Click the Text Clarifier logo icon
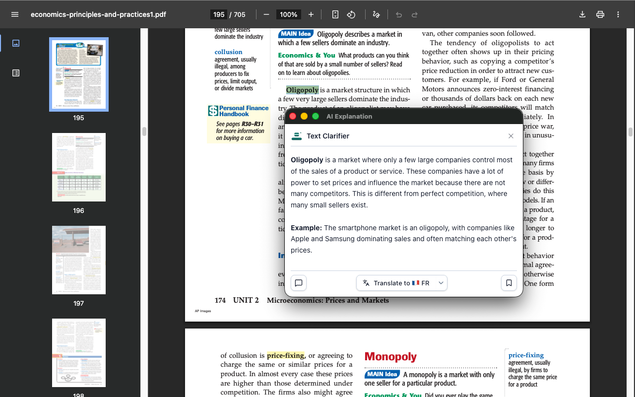 click(x=297, y=136)
